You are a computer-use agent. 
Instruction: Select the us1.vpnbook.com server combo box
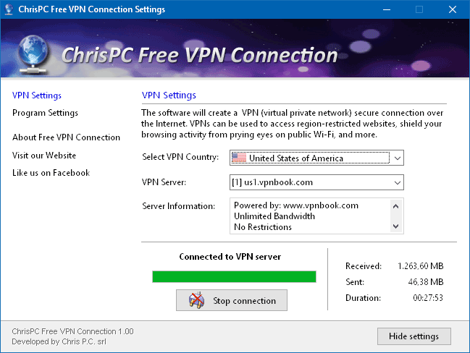coord(311,182)
